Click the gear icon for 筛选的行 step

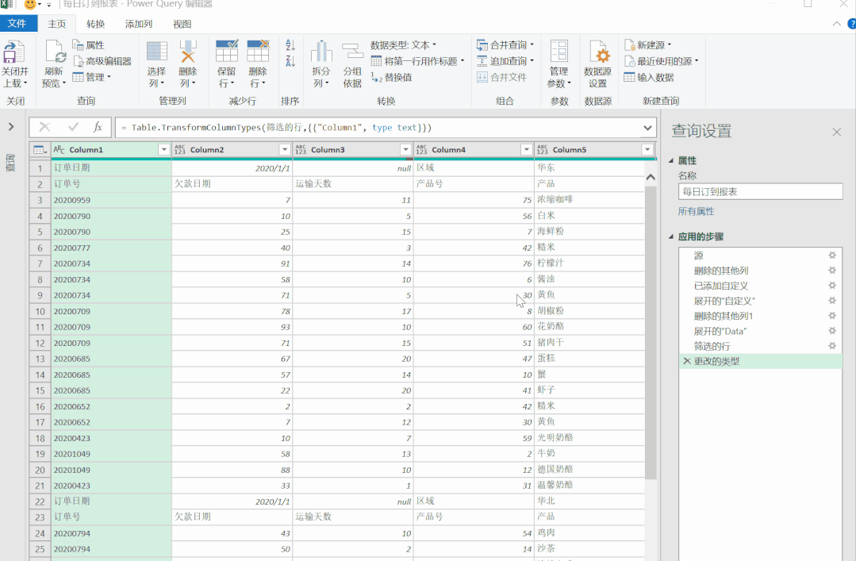coord(832,346)
